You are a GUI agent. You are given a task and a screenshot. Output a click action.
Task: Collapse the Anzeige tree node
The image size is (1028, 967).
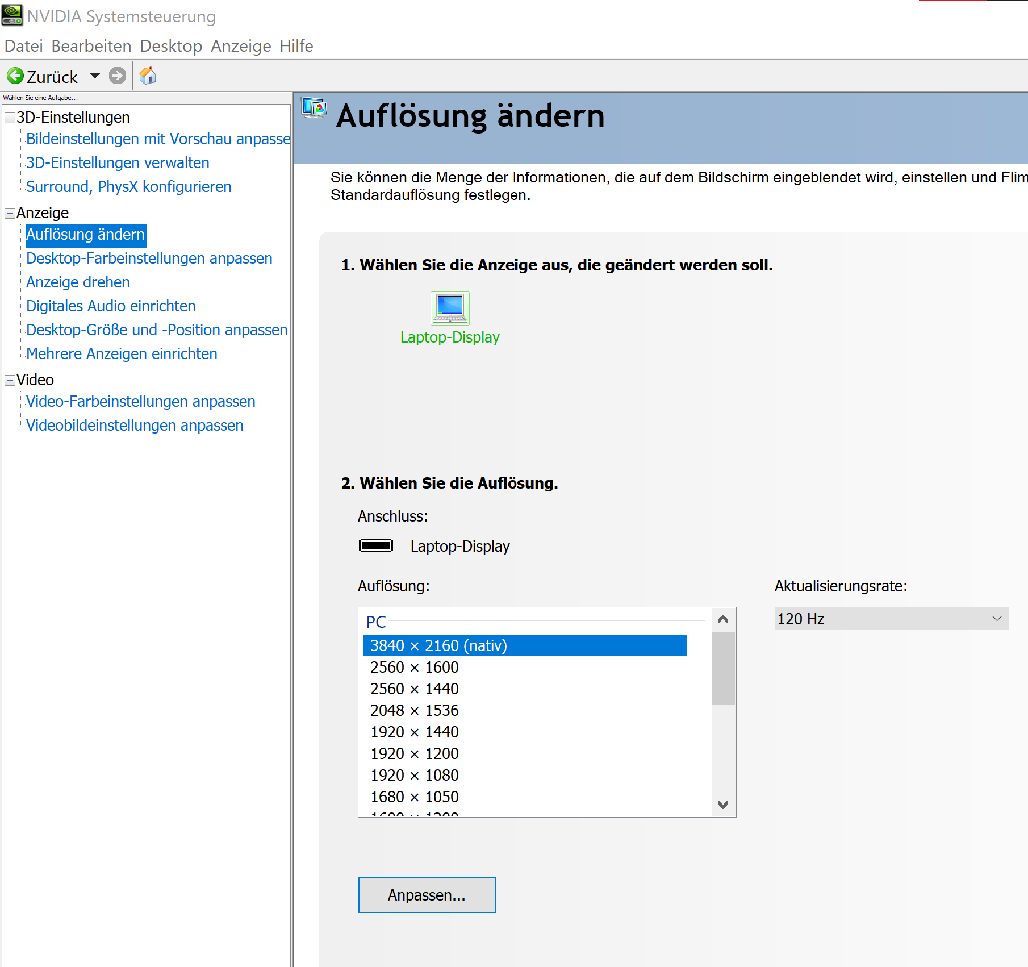pyautogui.click(x=10, y=213)
